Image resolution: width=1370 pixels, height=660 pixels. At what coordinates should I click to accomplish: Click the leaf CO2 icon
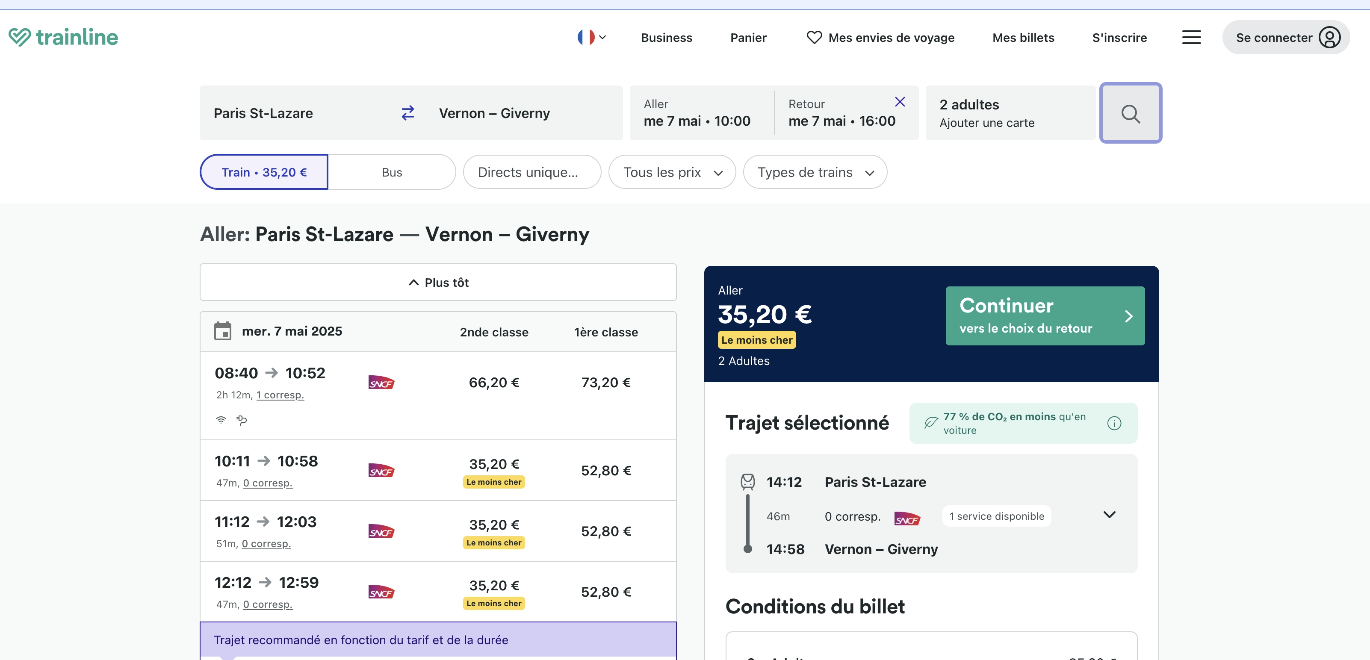tap(931, 423)
